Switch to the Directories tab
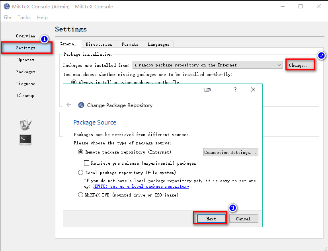The height and width of the screenshot is (251, 328). [99, 44]
